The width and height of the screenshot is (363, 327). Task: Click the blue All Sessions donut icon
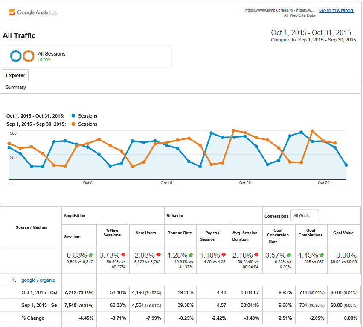[16, 56]
